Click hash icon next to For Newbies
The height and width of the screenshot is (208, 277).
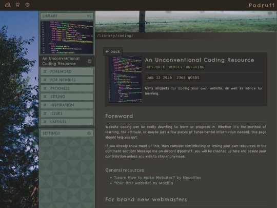pyautogui.click(x=45, y=80)
